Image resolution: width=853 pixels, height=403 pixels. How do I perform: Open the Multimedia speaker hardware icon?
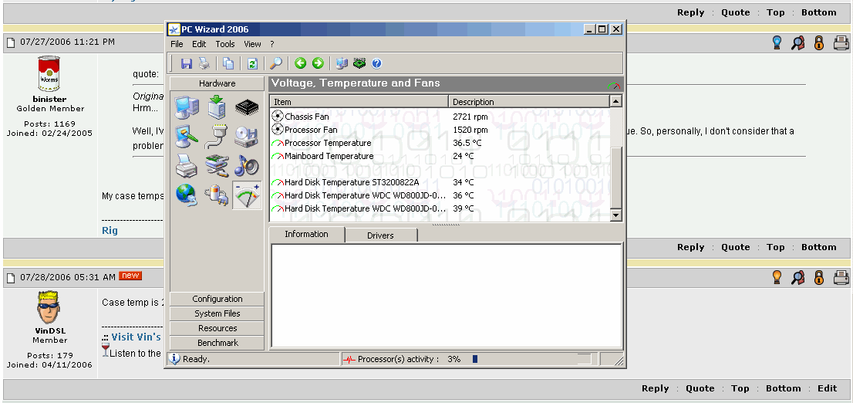247,165
